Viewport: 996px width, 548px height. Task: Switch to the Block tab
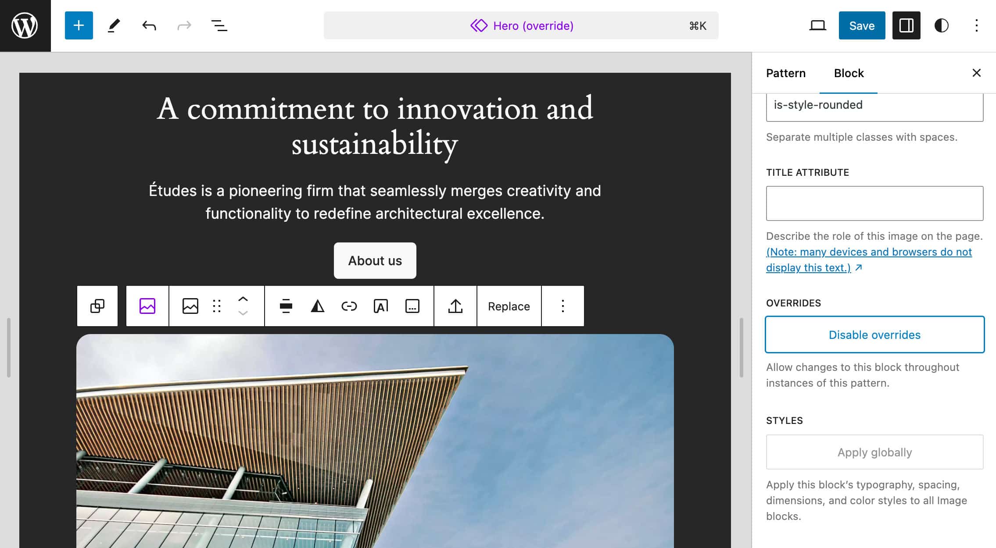849,72
